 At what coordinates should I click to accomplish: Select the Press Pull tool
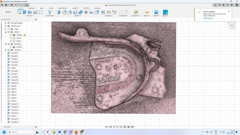click(59, 12)
